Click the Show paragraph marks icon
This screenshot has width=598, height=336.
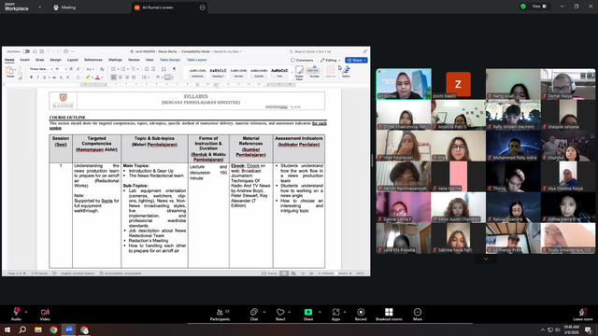[x=175, y=69]
